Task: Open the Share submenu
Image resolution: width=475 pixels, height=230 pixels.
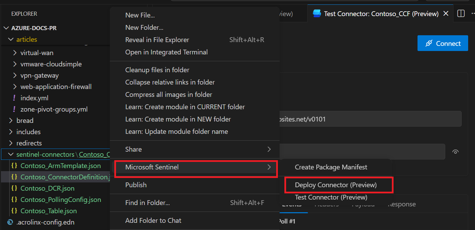Action: [x=195, y=149]
